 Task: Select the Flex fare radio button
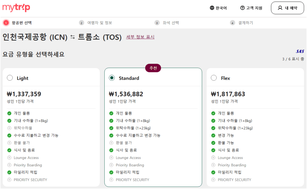click(214, 78)
